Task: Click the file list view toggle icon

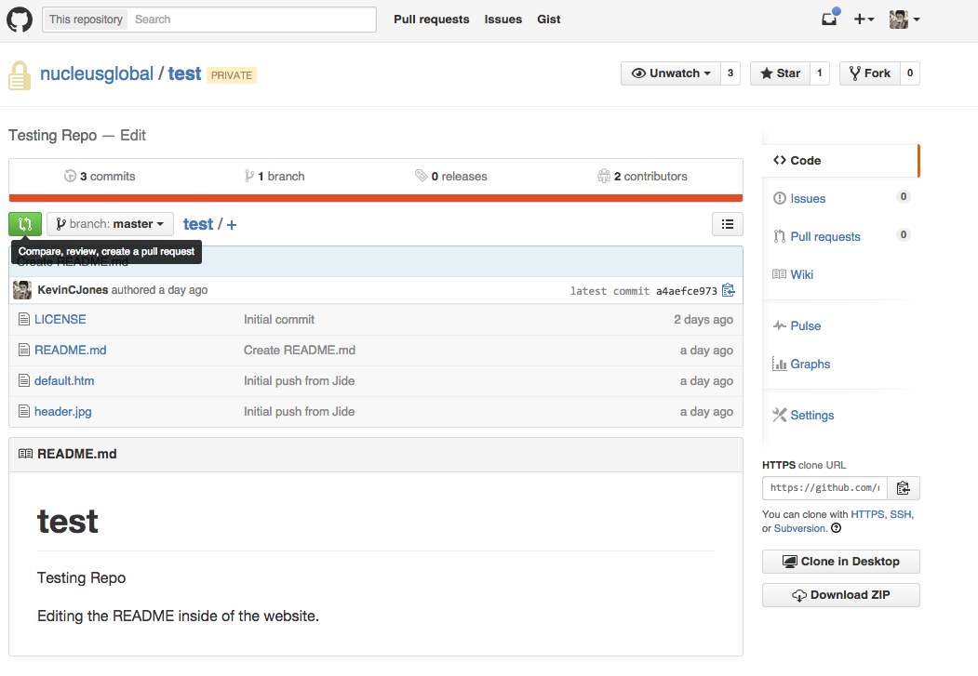Action: 728,224
